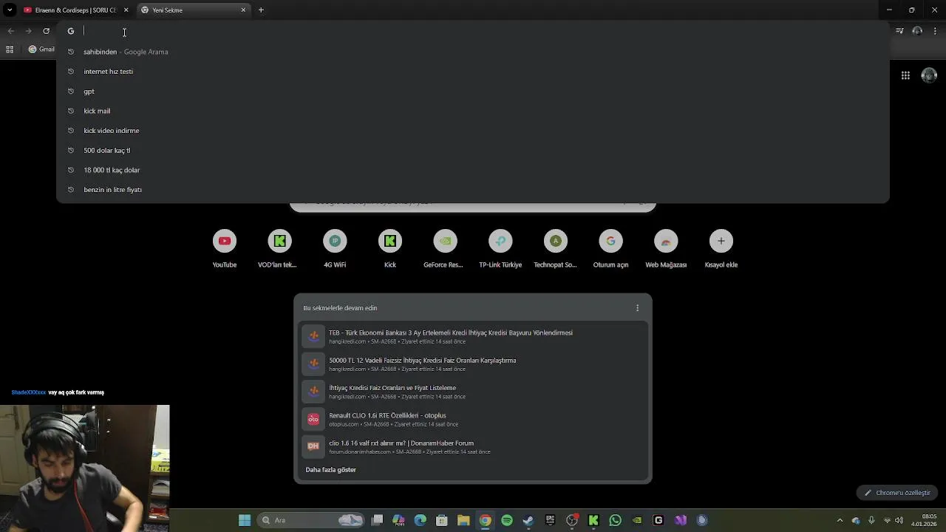Open the three-dot menu of resume tabs card
The height and width of the screenshot is (532, 946).
pos(638,308)
